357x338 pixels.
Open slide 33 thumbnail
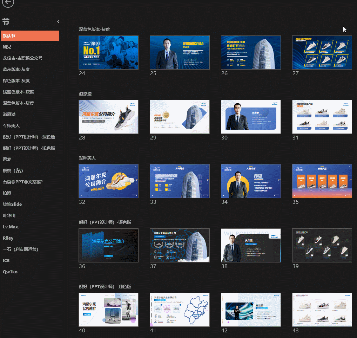coord(180,181)
